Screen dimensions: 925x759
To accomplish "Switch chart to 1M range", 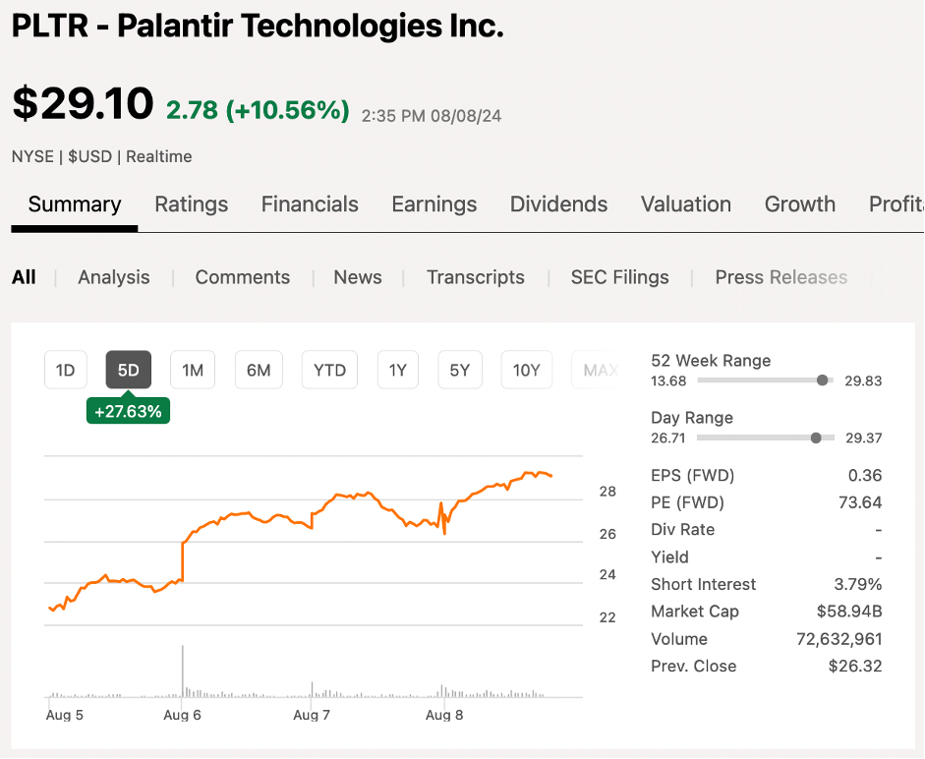I will [193, 370].
